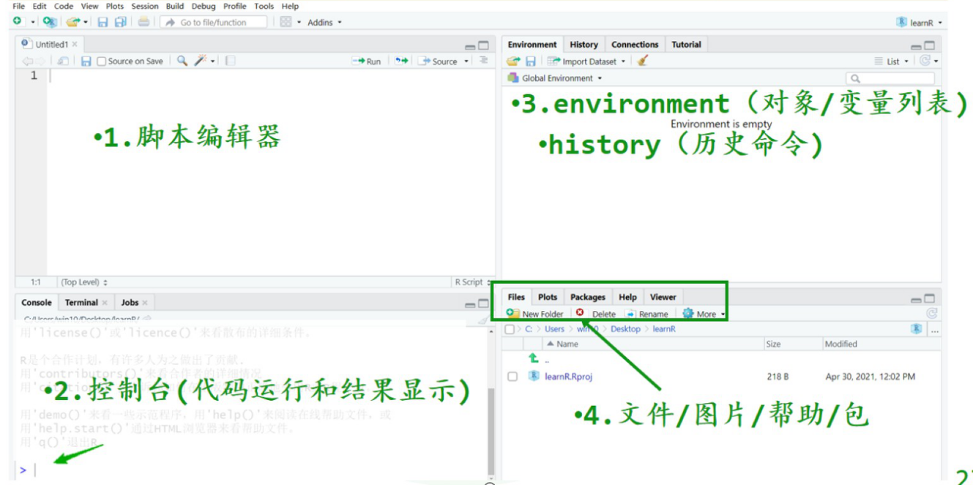Open the Tools menu
The width and height of the screenshot is (973, 485).
coord(264,6)
